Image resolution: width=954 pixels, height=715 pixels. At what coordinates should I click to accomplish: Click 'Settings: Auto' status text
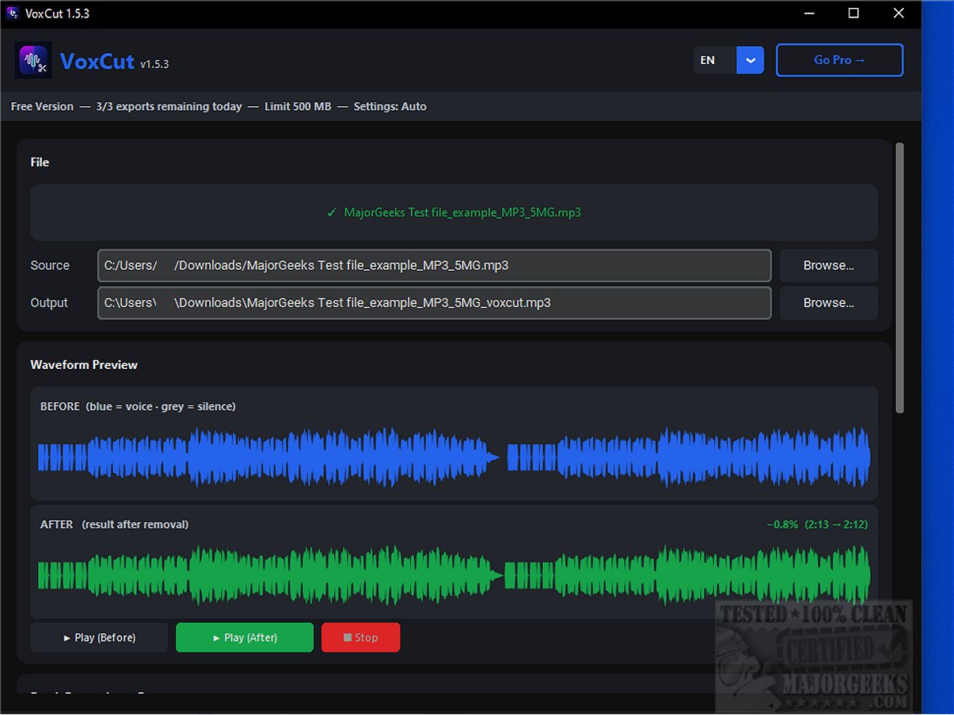[390, 106]
